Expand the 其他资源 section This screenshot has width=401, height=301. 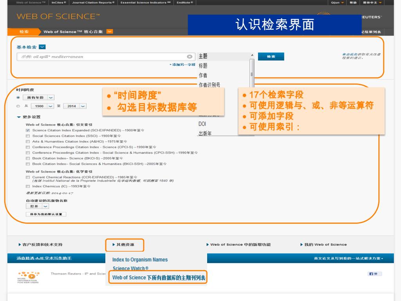pyautogui.click(x=123, y=245)
